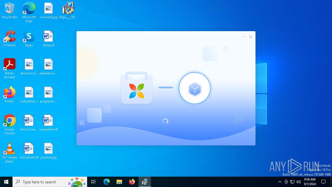This screenshot has height=187, width=332.
Task: Show hidden system tray icons
Action: pos(280,182)
